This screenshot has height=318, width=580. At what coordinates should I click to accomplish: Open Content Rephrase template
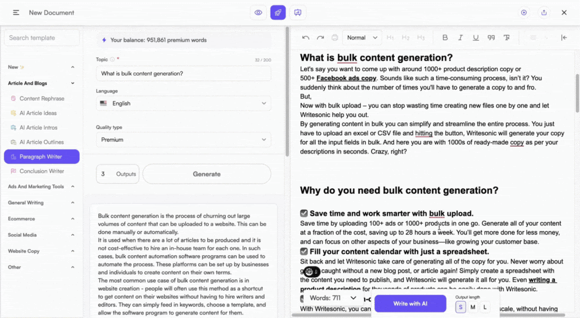point(42,99)
